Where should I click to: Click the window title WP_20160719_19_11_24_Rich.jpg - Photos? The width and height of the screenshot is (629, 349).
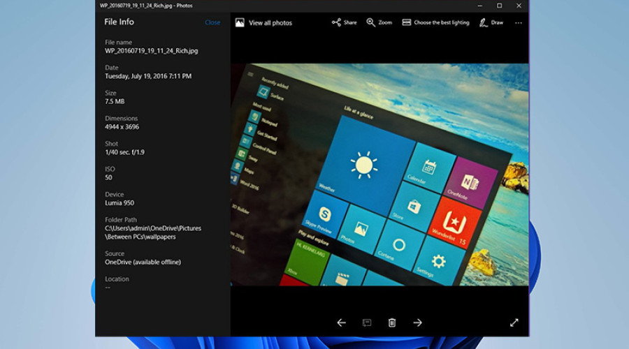click(146, 6)
